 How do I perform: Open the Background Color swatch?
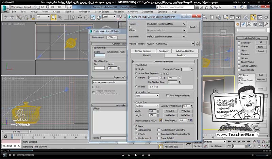100,55
